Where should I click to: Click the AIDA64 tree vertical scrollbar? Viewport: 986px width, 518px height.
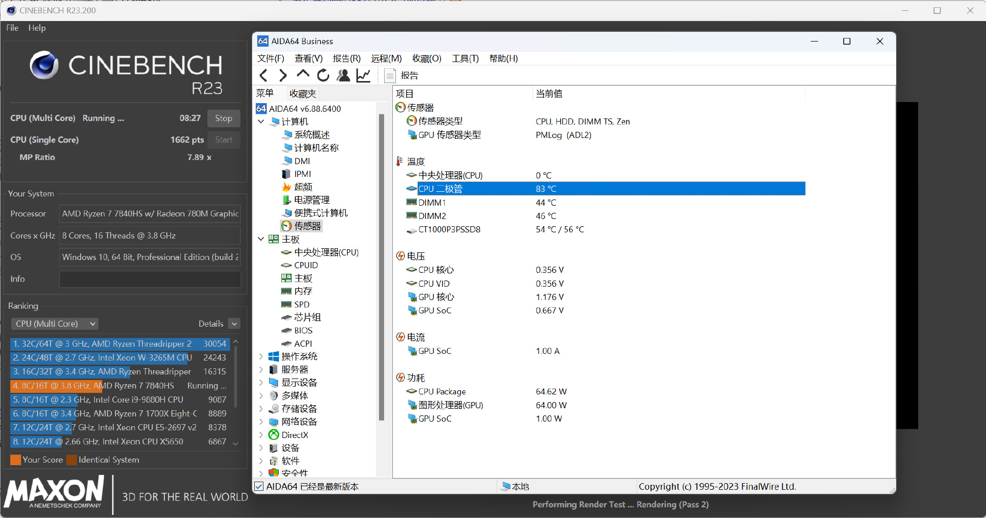pos(382,267)
